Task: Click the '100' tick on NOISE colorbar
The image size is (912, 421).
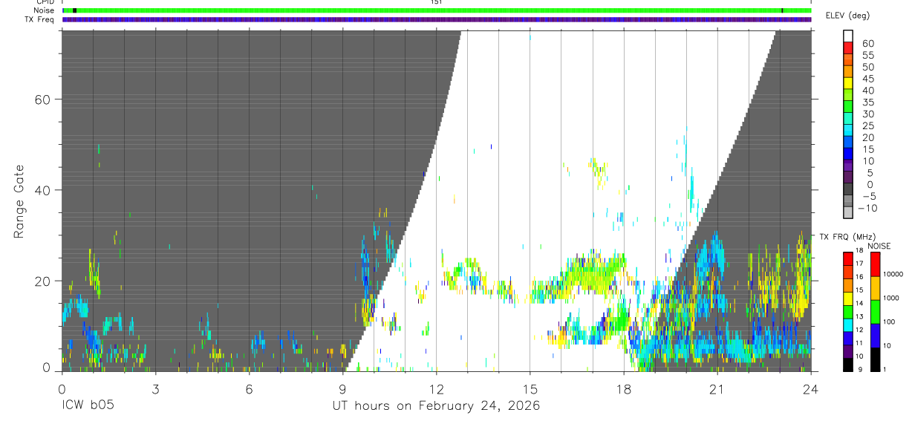Action: tap(888, 322)
